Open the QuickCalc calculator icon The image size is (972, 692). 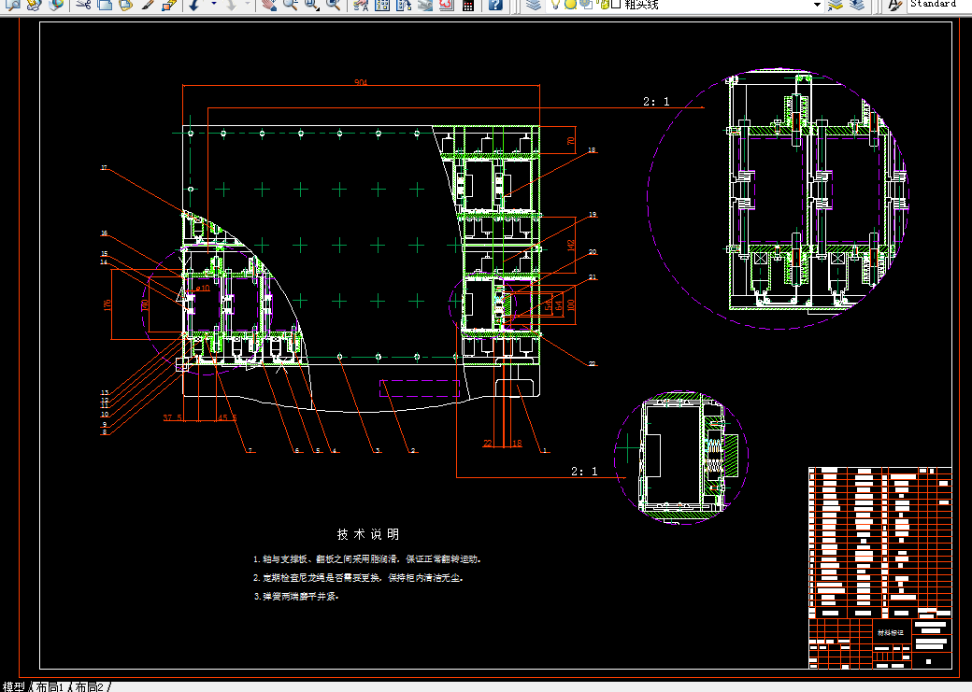pos(468,5)
